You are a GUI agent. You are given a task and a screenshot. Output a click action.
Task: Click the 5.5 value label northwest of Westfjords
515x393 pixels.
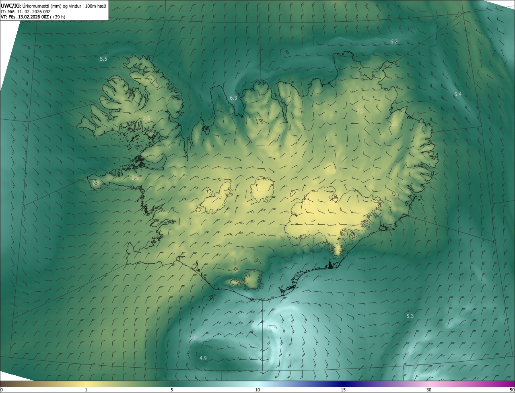coord(103,59)
